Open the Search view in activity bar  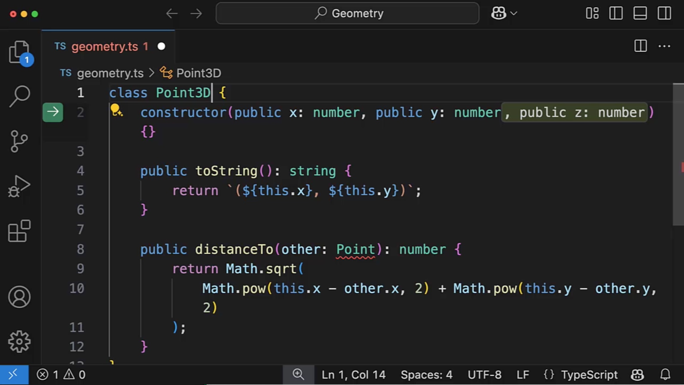20,96
